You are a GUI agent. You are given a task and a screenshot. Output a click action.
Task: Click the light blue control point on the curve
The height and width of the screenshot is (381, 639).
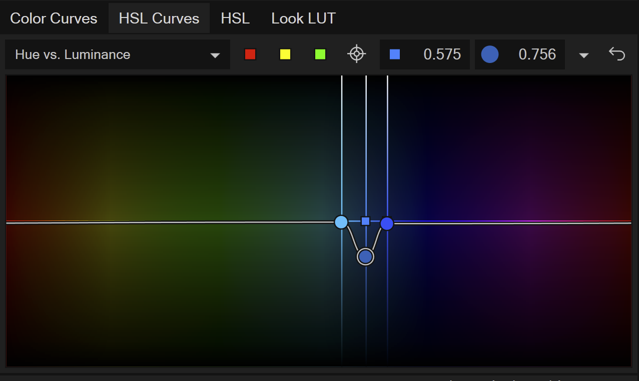point(341,221)
